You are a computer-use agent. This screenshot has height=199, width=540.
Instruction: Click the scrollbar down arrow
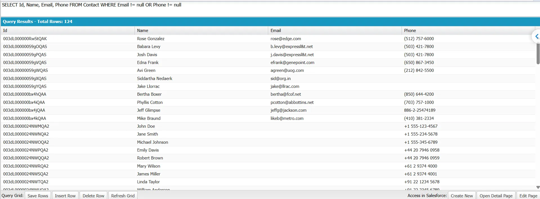[x=538, y=187]
